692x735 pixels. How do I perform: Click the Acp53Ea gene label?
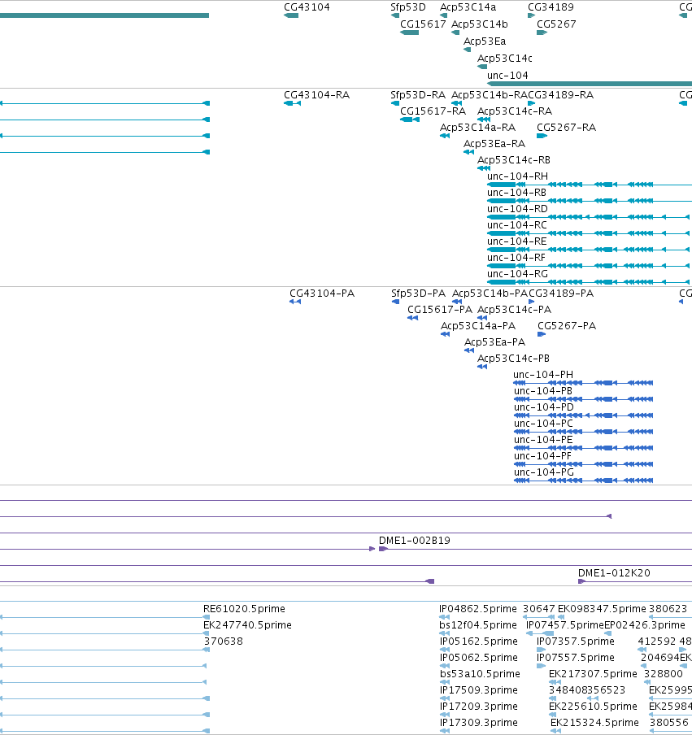click(485, 41)
